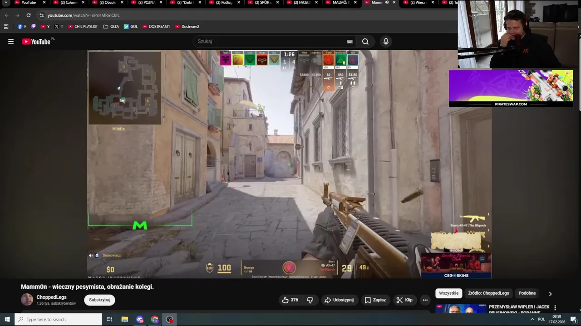Open the Dostream2 bookmark
The image size is (581, 326).
(187, 27)
